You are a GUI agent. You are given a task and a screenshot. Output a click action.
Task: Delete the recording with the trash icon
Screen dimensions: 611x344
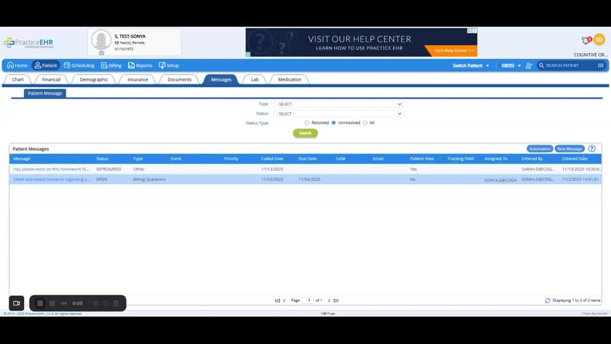(x=116, y=303)
